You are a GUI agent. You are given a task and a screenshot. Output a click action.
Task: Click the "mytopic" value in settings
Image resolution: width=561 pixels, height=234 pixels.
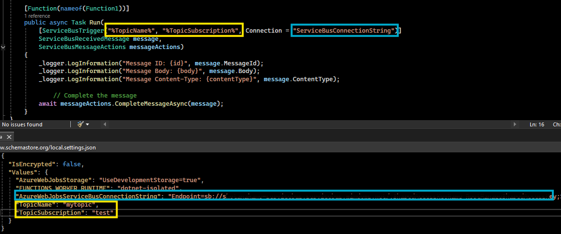pyautogui.click(x=80, y=205)
